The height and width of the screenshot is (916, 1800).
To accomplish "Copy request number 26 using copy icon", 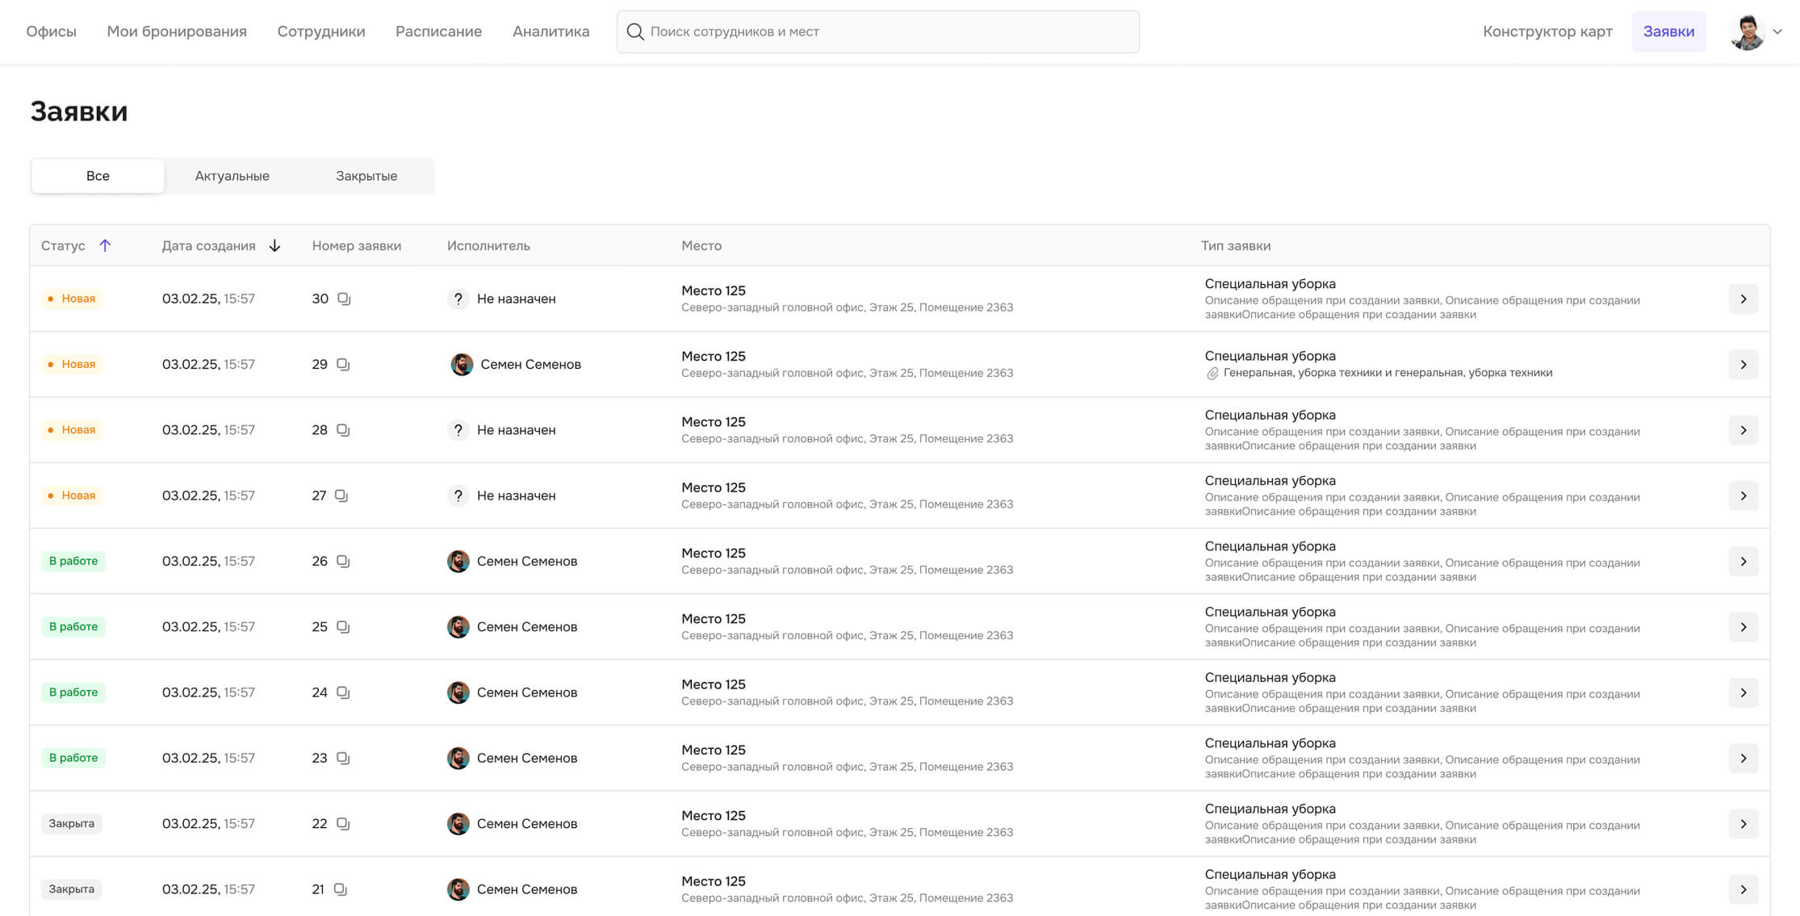I will coord(343,561).
